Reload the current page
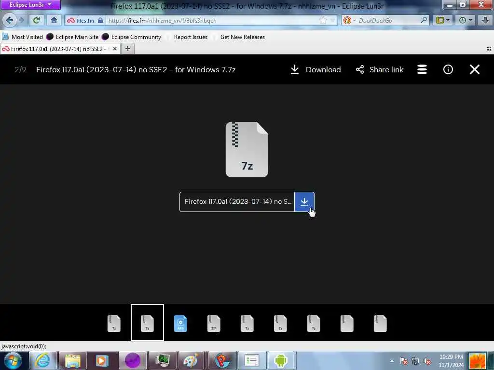The width and height of the screenshot is (494, 370). point(36,20)
